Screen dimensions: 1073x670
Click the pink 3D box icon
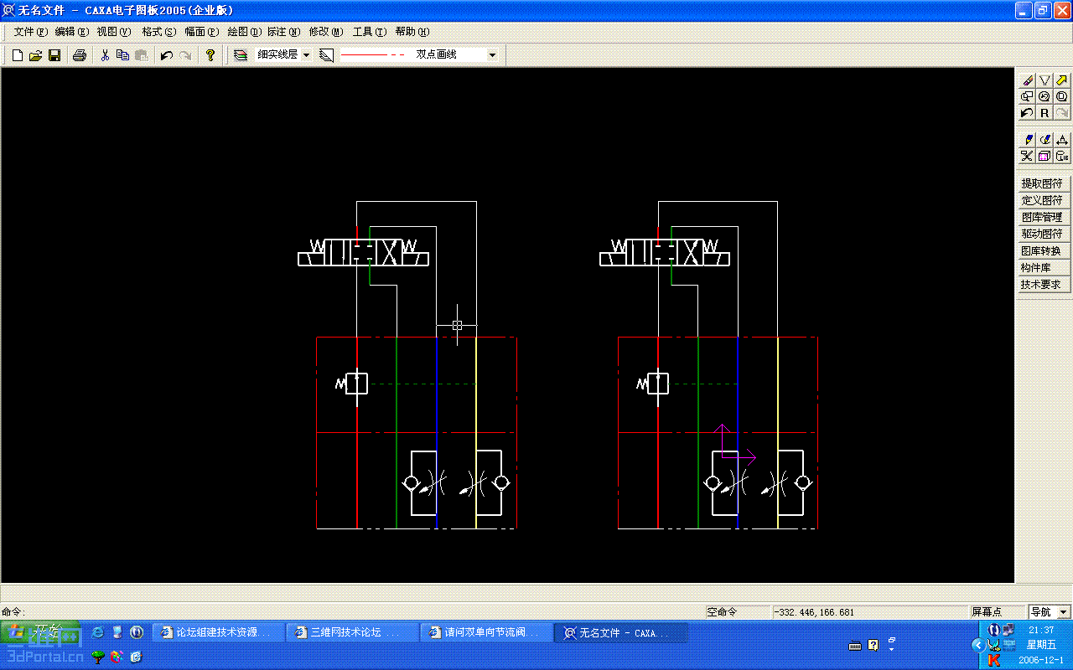(1044, 156)
